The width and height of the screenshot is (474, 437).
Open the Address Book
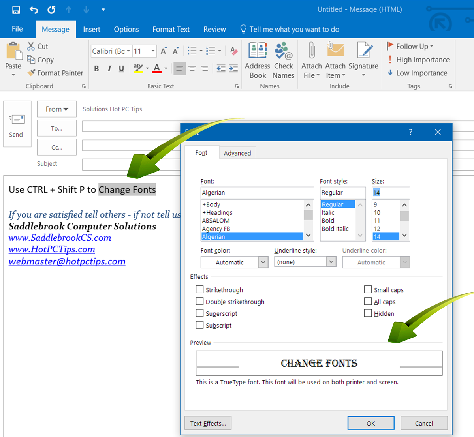coord(258,60)
